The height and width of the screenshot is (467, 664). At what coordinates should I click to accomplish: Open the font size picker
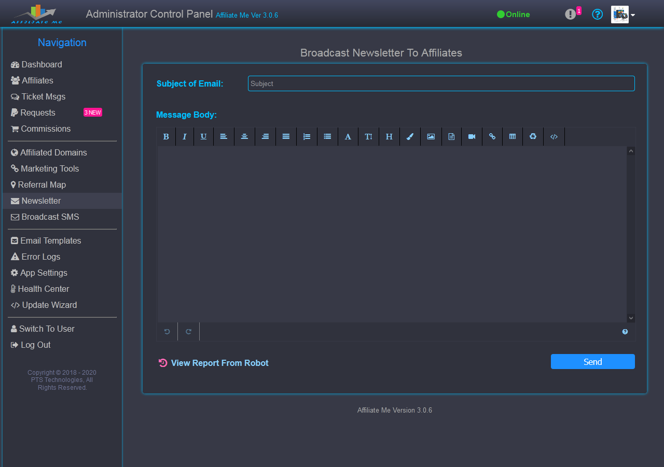click(368, 137)
